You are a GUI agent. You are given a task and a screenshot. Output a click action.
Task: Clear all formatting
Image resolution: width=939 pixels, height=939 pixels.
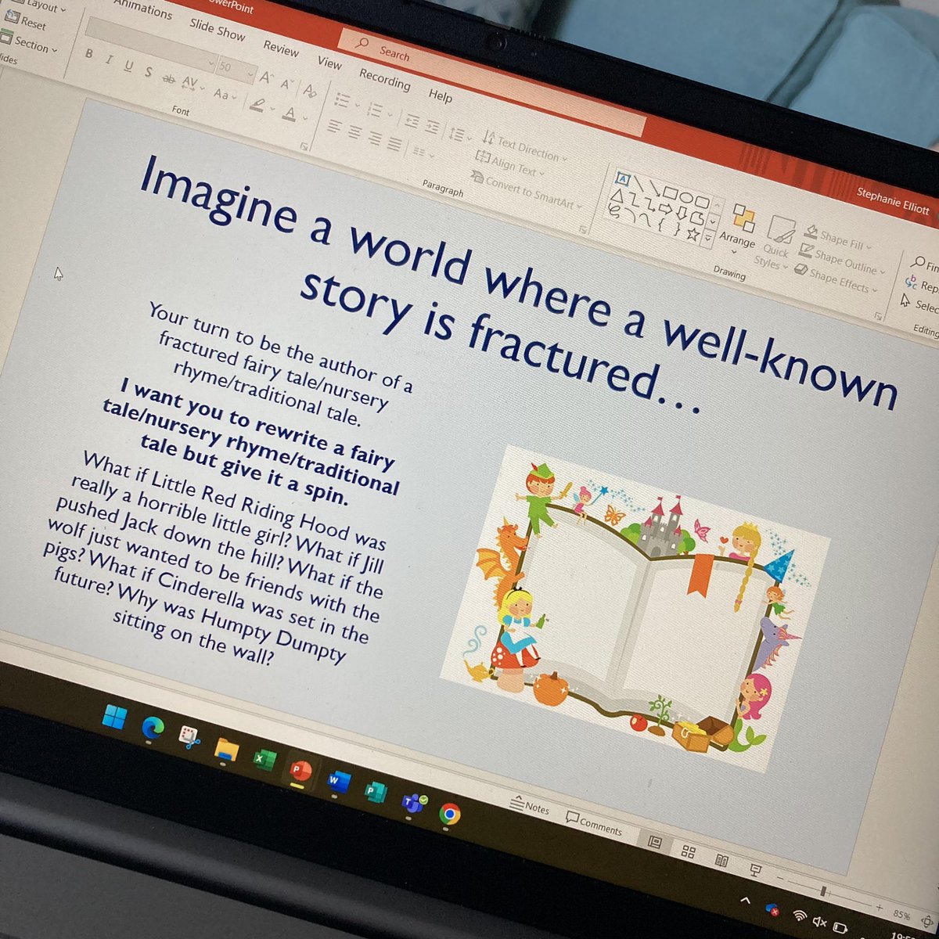(310, 90)
